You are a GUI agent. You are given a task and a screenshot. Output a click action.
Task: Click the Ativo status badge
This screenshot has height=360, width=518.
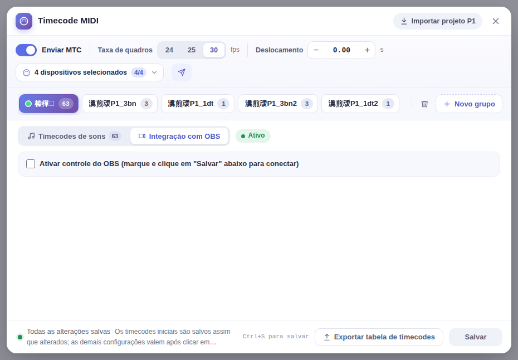[x=253, y=136]
